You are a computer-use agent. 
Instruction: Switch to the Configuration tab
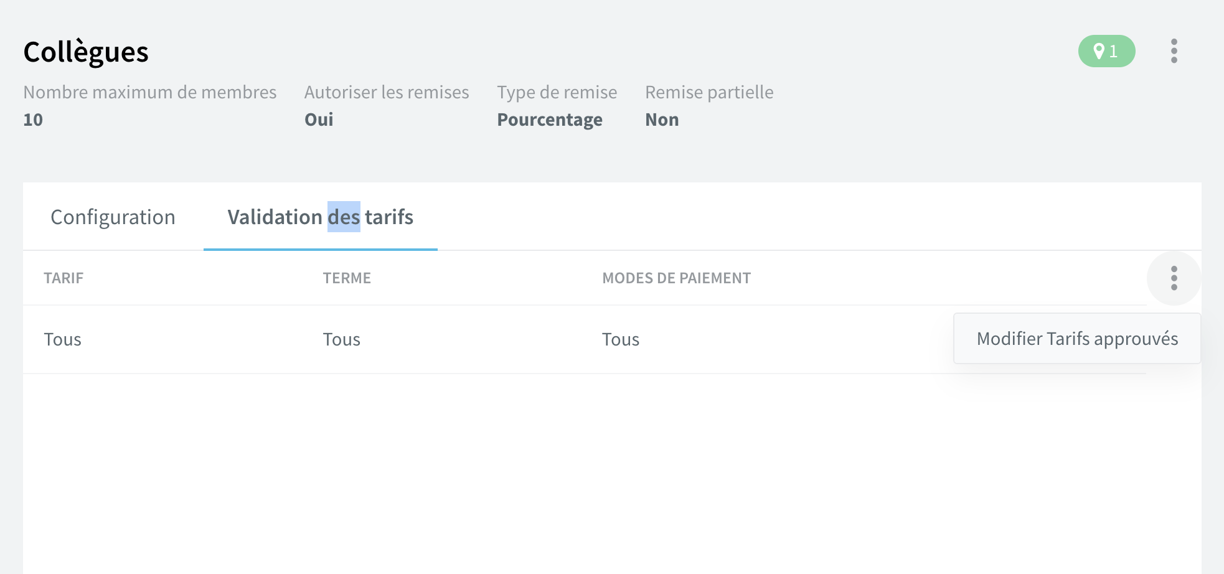point(113,217)
